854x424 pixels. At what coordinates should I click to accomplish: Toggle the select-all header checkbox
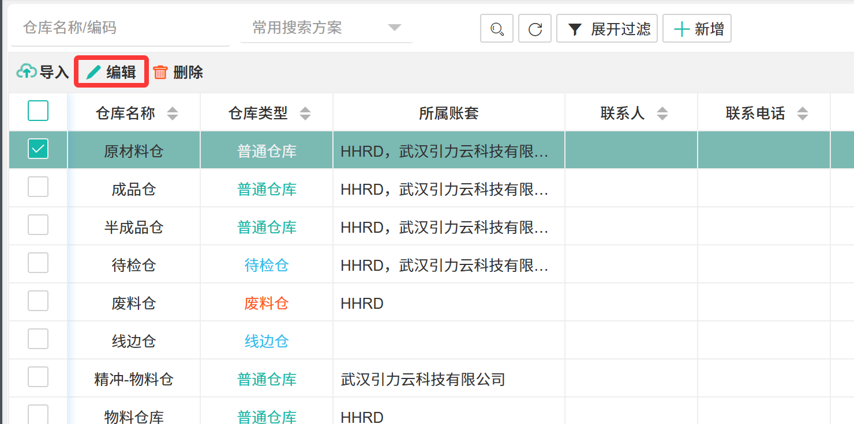coord(38,111)
